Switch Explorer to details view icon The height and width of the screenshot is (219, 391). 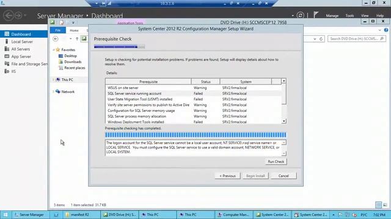(x=379, y=204)
